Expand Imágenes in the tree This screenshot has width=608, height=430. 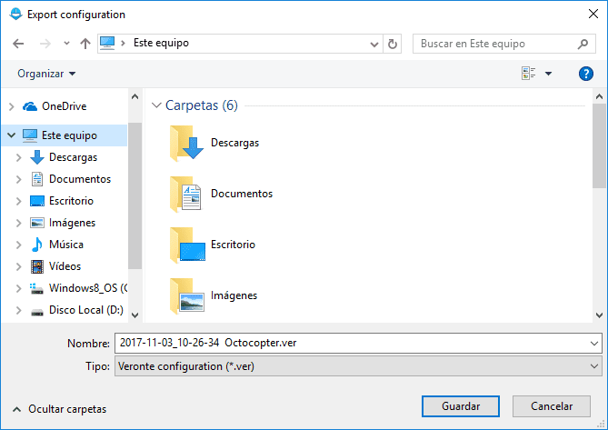click(x=18, y=223)
